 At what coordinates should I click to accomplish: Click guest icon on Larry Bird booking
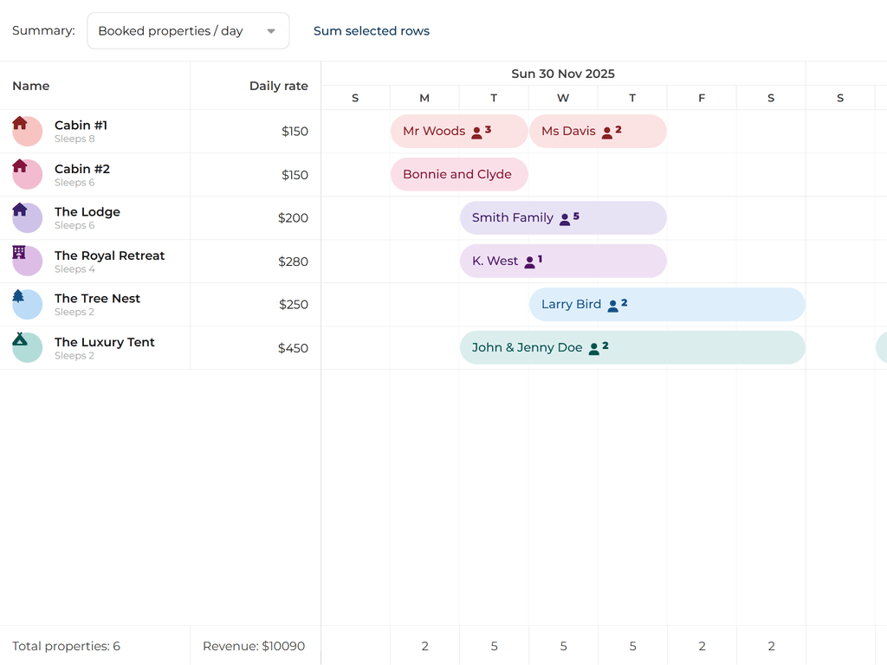[x=613, y=306]
